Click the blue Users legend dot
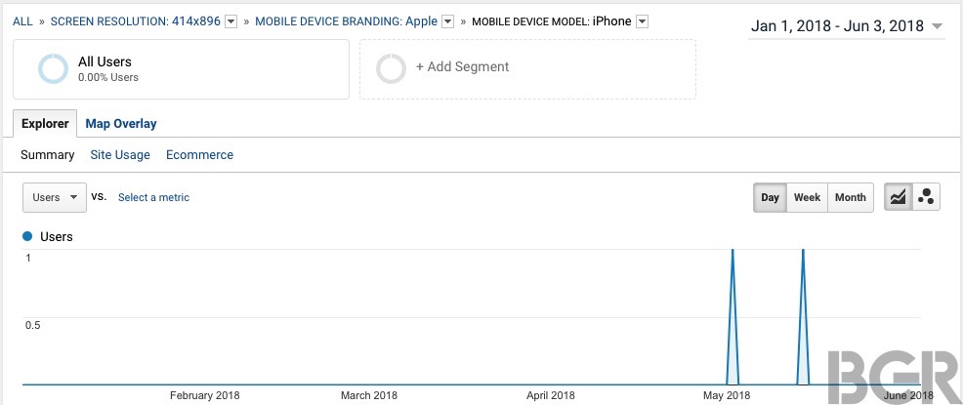Image resolution: width=963 pixels, height=405 pixels. (x=27, y=236)
